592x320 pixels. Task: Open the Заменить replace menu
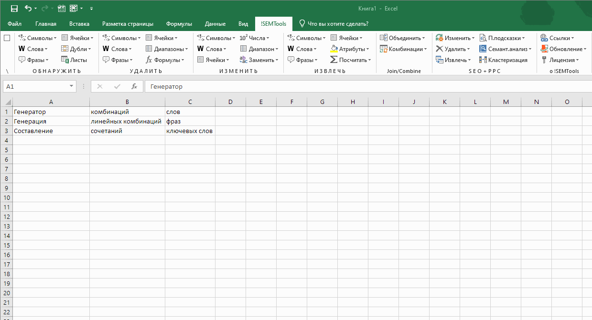tap(259, 60)
